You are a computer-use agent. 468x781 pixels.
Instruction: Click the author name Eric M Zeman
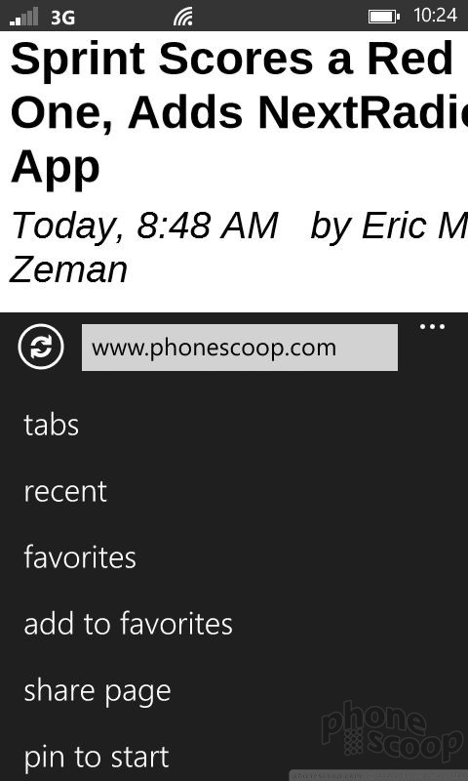(x=238, y=248)
